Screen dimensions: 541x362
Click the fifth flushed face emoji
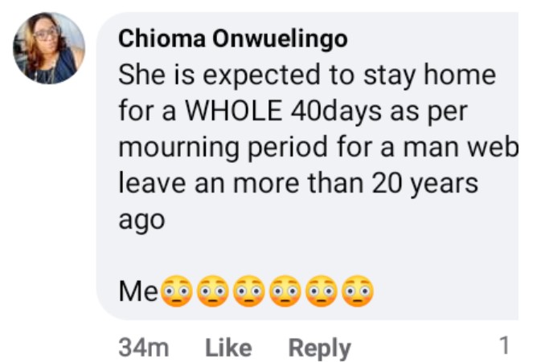(322, 290)
